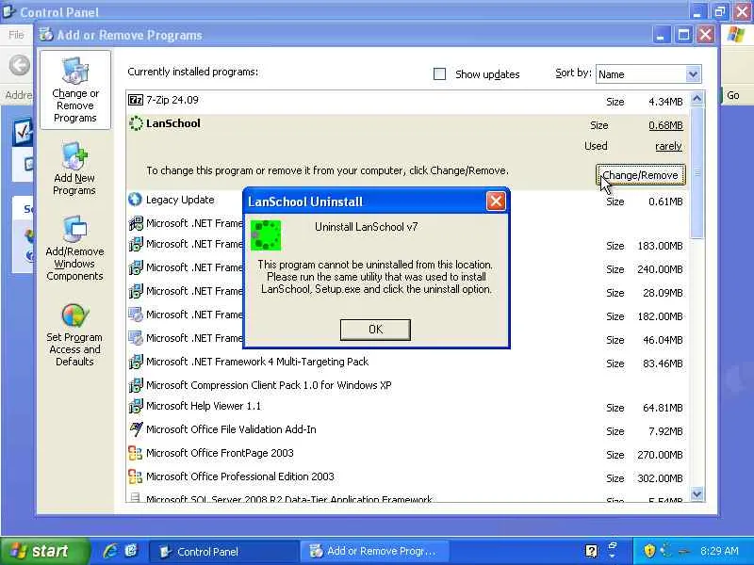Viewport: 754px width, 565px height.
Task: Click the program list scroll up arrow
Action: point(697,99)
